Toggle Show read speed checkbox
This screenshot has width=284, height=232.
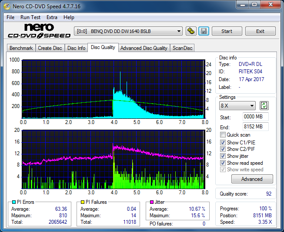tap(223, 163)
